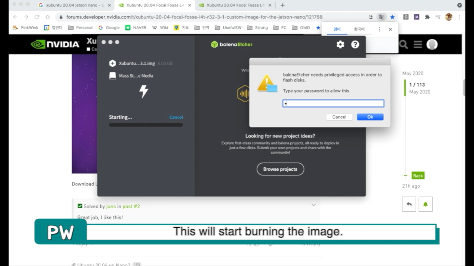Open the Chrome extensions puzzle icon
The height and width of the screenshot is (266, 474).
pyautogui.click(x=427, y=17)
